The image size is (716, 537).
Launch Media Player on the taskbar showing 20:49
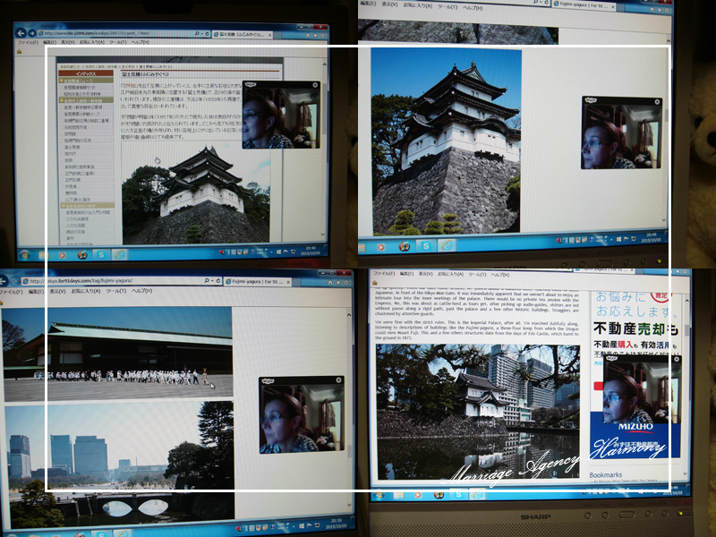click(380, 247)
